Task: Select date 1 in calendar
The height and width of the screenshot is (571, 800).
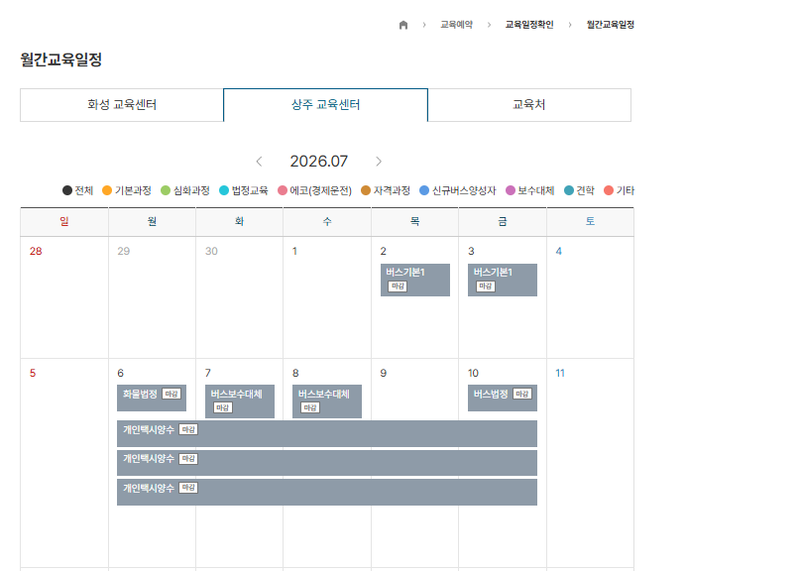Action: coord(294,251)
